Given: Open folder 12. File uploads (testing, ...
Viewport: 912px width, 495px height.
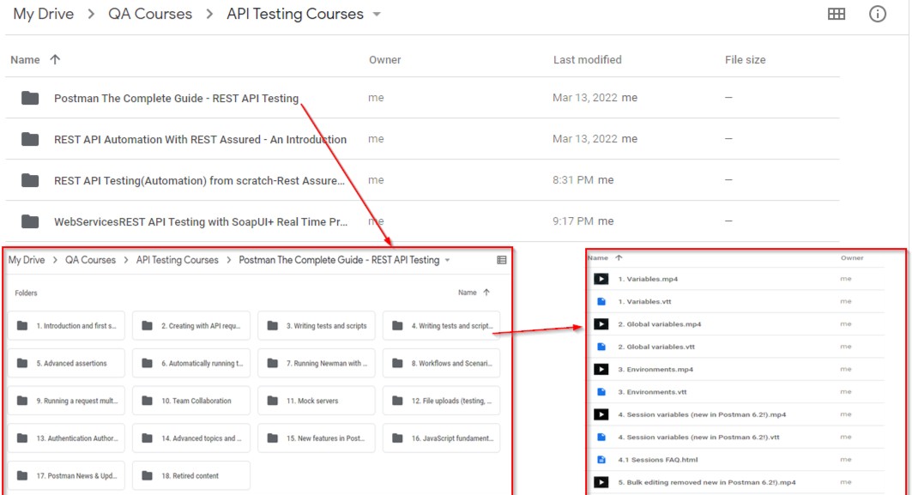Looking at the screenshot, I should [442, 401].
